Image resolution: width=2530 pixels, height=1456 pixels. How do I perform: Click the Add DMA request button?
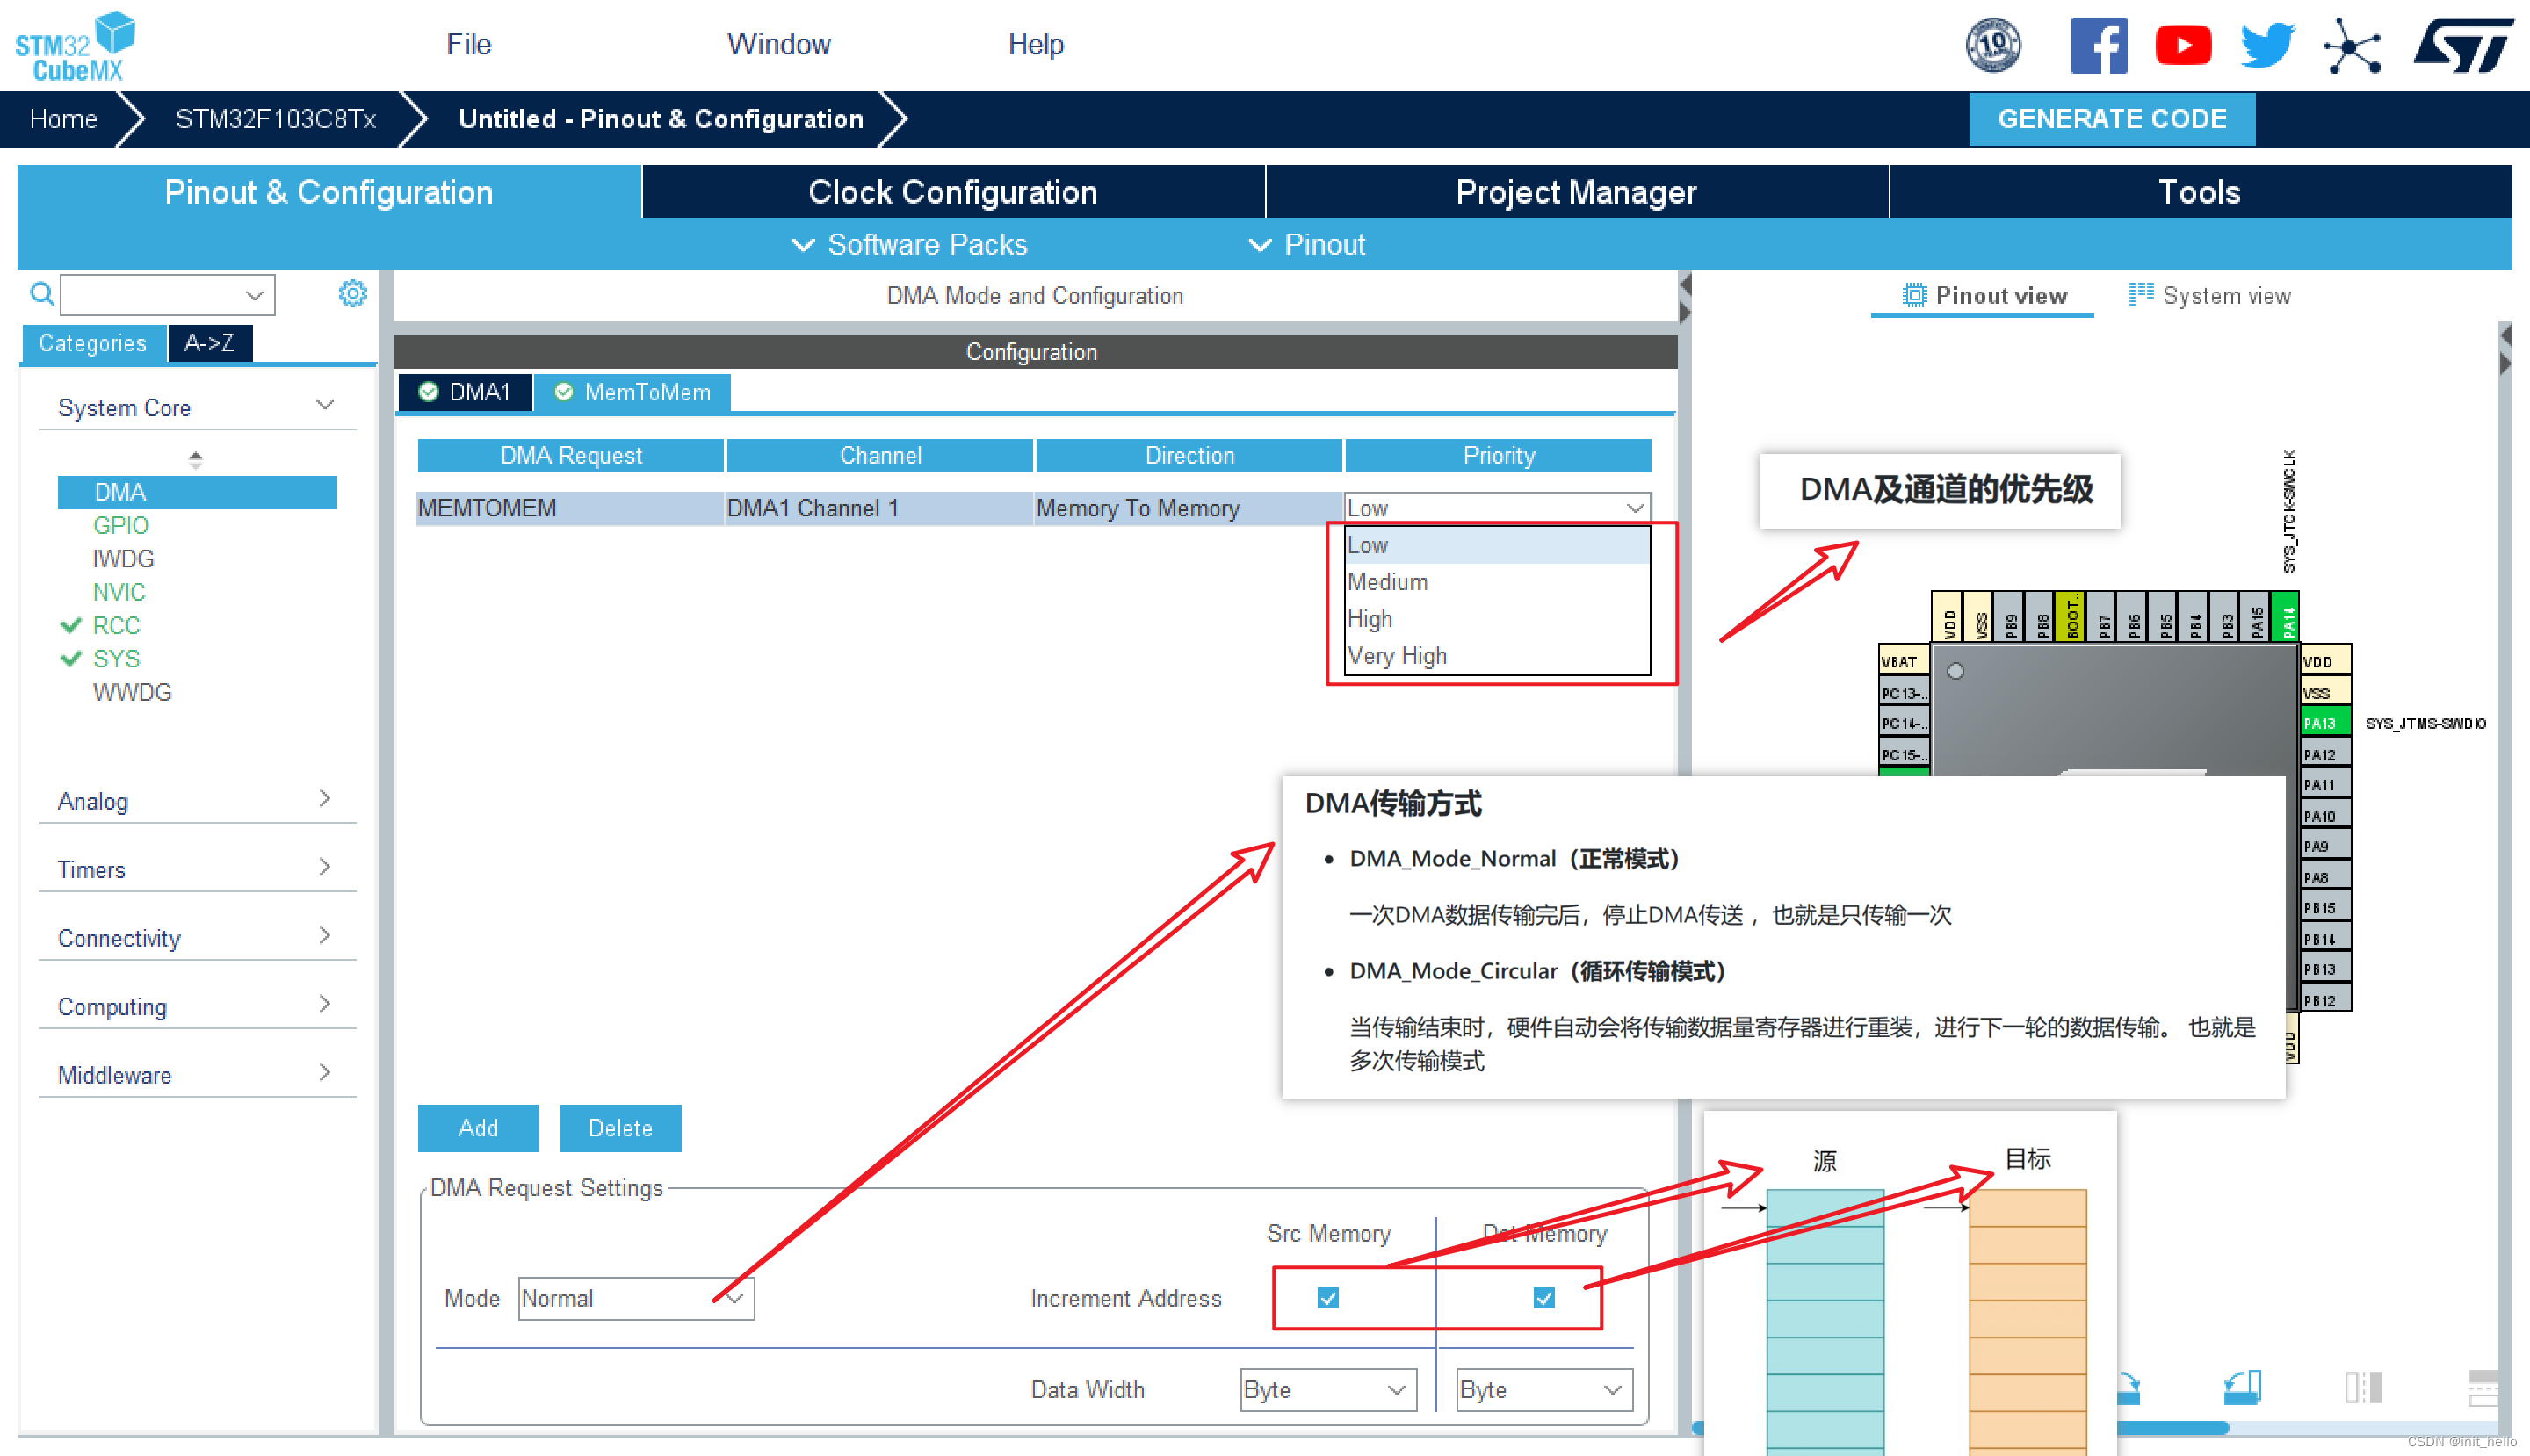pyautogui.click(x=478, y=1128)
